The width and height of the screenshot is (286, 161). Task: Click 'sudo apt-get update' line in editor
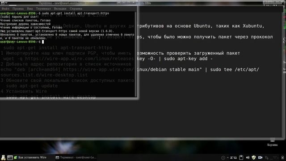coord(32,86)
